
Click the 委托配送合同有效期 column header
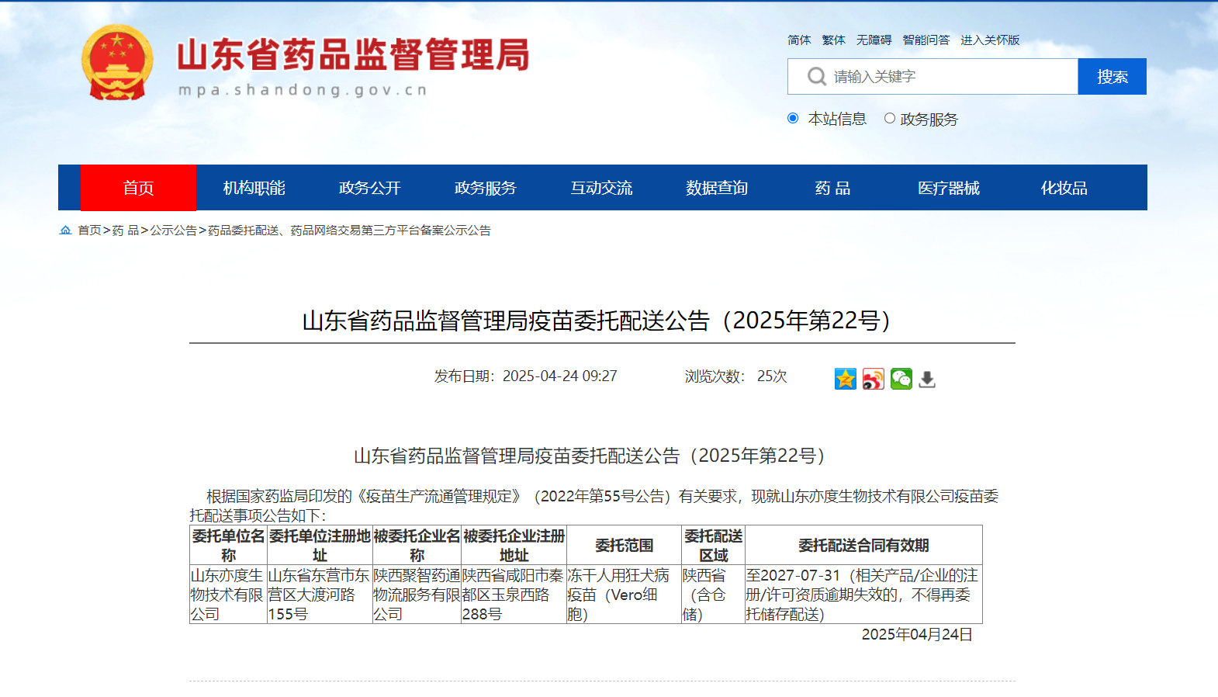pyautogui.click(x=863, y=546)
